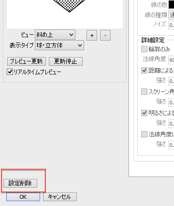Toggle the 明るさによる checkbox
The height and width of the screenshot is (206, 174).
tap(144, 113)
